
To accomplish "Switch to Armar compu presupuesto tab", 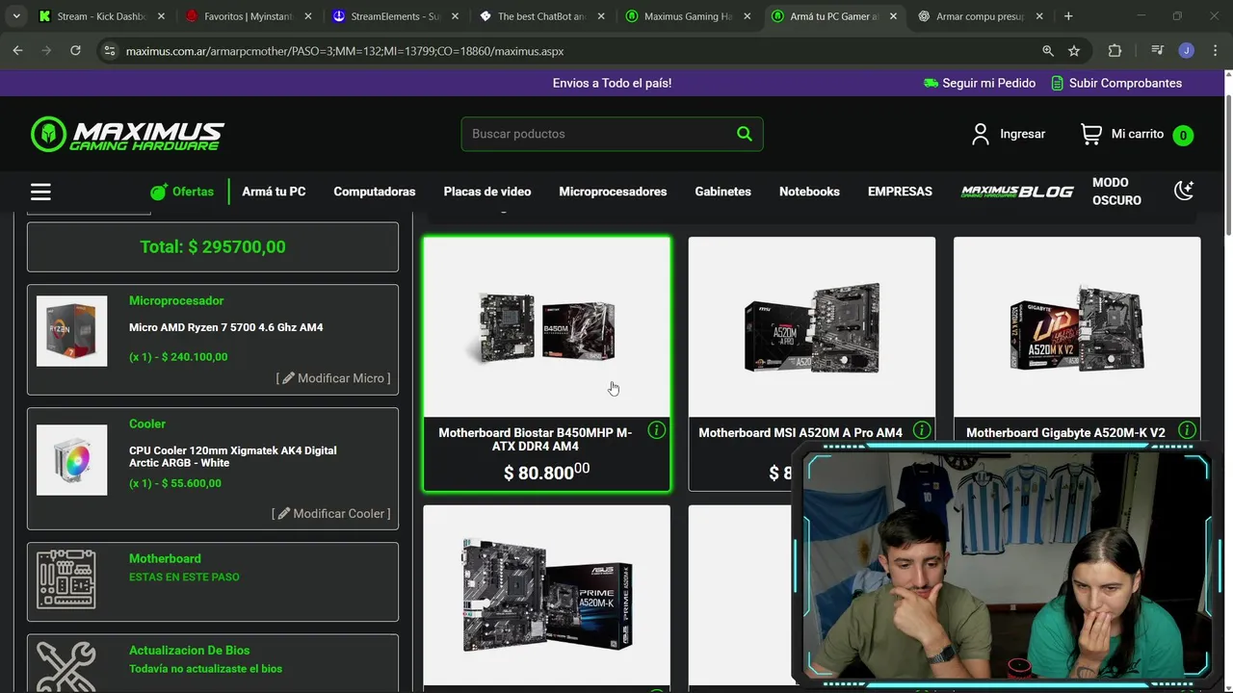I will click(x=982, y=16).
